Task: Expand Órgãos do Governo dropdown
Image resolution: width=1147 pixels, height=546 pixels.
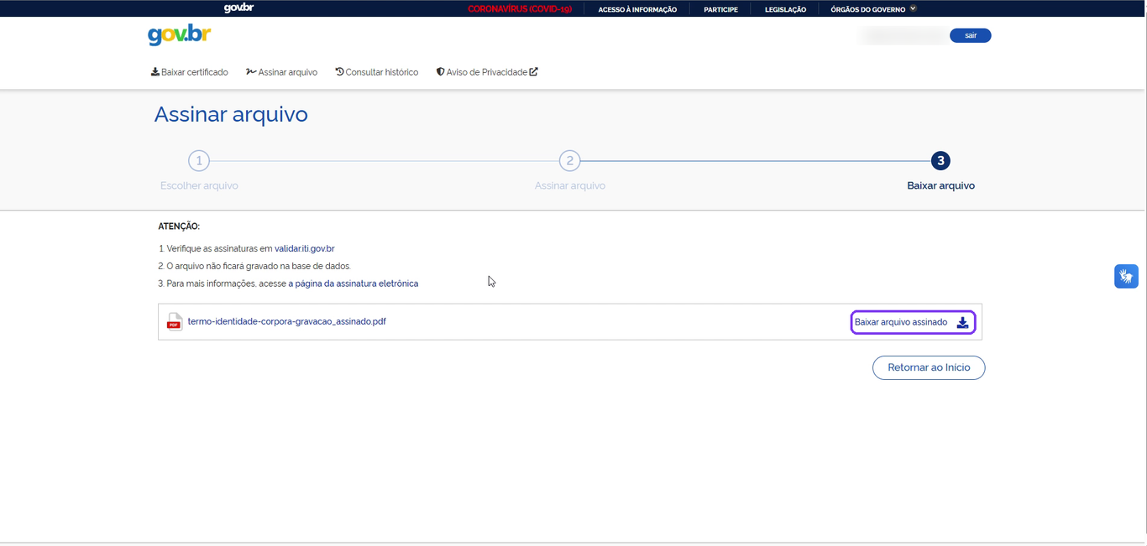Action: click(x=873, y=9)
